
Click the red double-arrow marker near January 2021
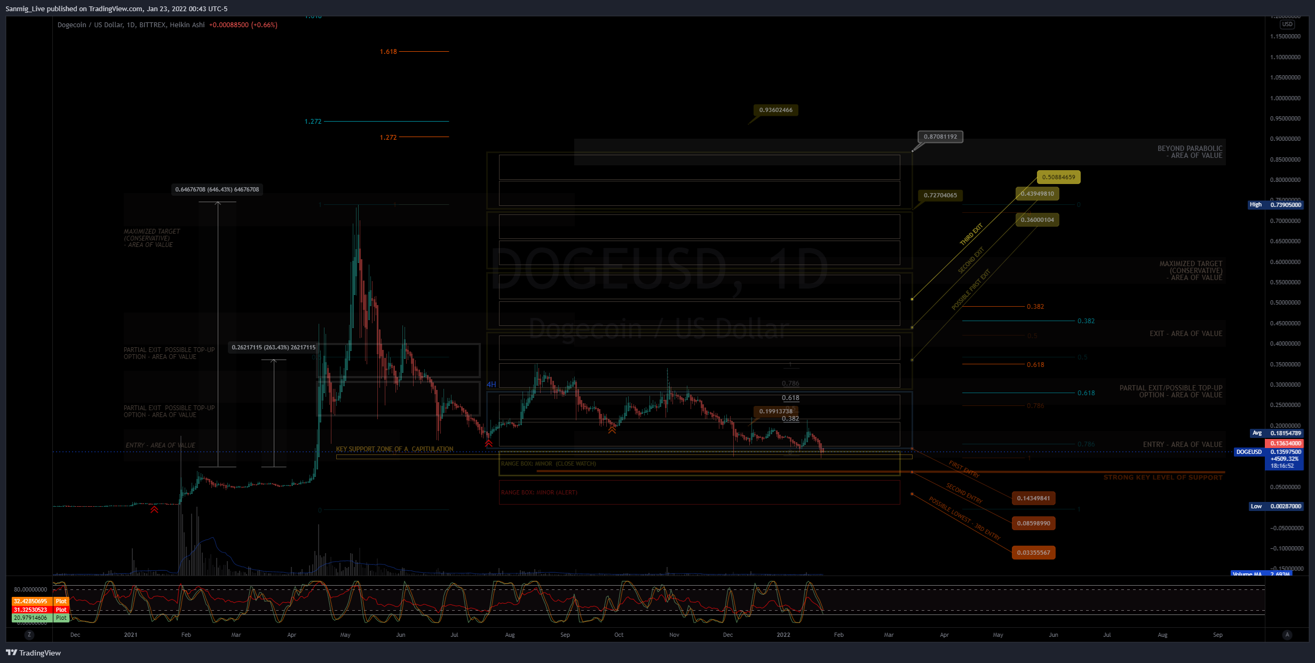154,509
